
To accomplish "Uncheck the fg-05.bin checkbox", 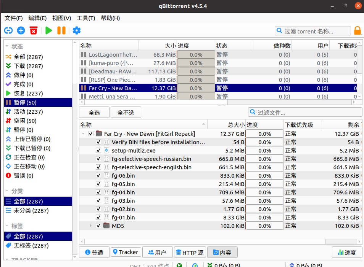I will point(98,184).
